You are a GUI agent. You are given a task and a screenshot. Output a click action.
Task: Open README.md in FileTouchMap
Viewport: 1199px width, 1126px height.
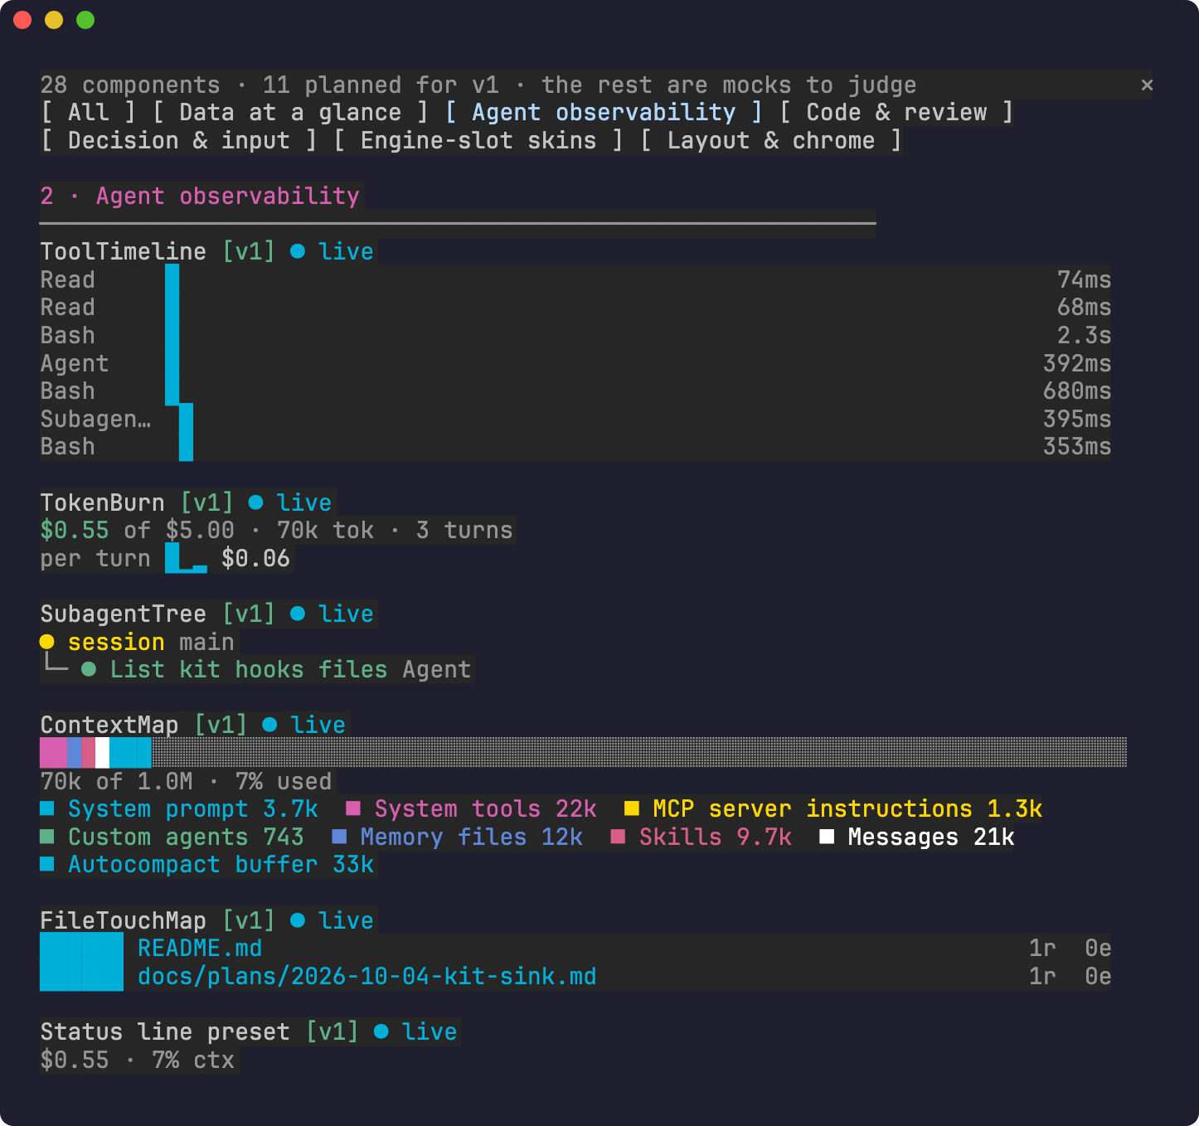200,948
